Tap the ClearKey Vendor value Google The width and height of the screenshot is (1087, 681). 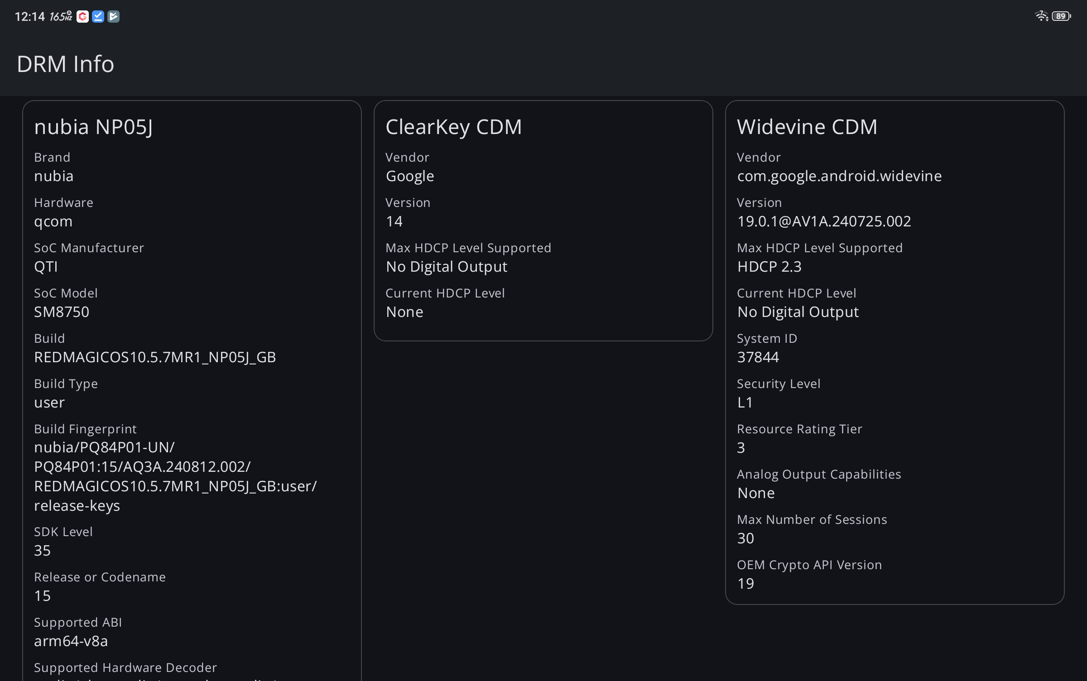410,176
